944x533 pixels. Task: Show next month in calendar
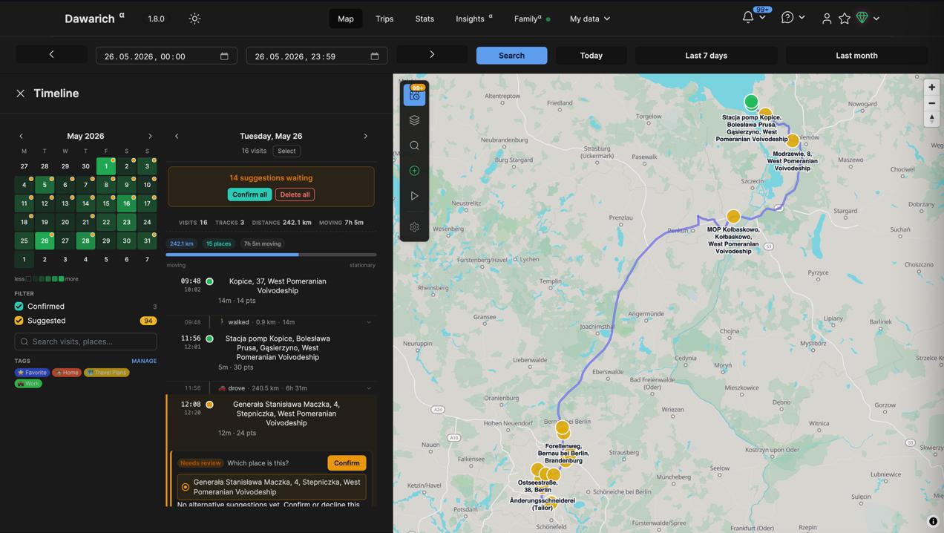click(x=150, y=137)
